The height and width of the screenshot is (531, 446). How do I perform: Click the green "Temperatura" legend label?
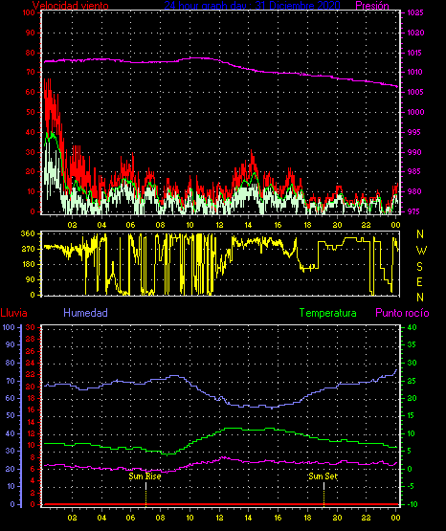point(328,313)
